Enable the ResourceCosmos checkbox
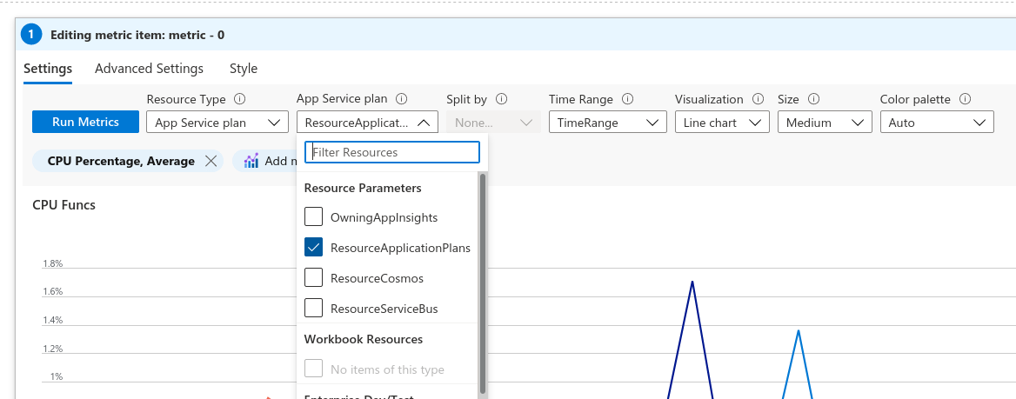The width and height of the screenshot is (1016, 399). (314, 278)
